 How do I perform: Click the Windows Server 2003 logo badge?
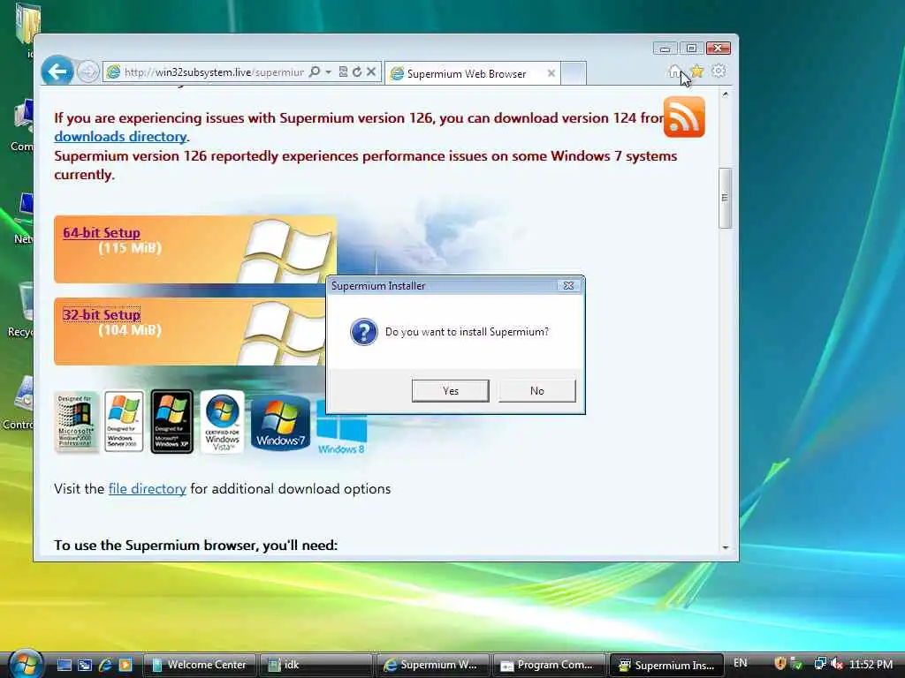(x=124, y=421)
